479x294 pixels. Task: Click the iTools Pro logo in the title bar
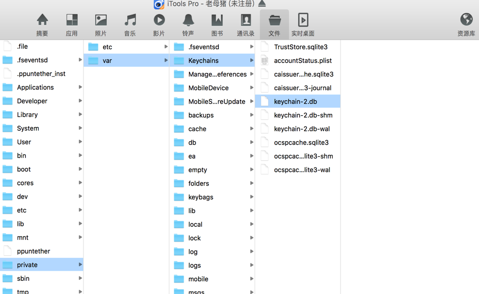[x=159, y=4]
